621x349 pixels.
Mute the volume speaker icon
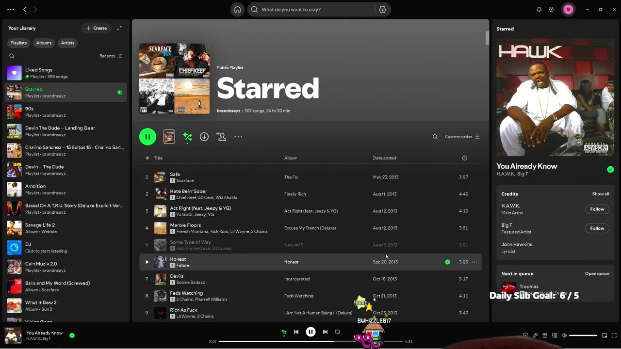click(x=564, y=335)
